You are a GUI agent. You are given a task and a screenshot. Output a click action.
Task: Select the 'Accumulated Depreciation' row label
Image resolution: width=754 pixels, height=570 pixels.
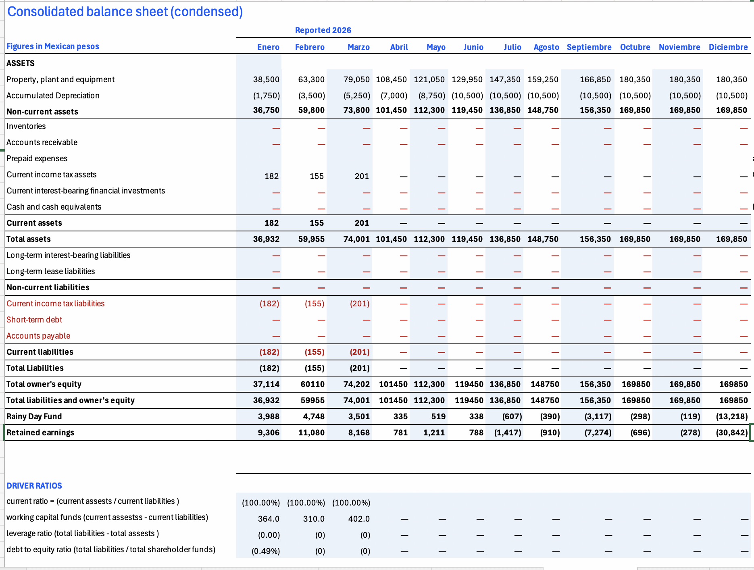point(53,96)
